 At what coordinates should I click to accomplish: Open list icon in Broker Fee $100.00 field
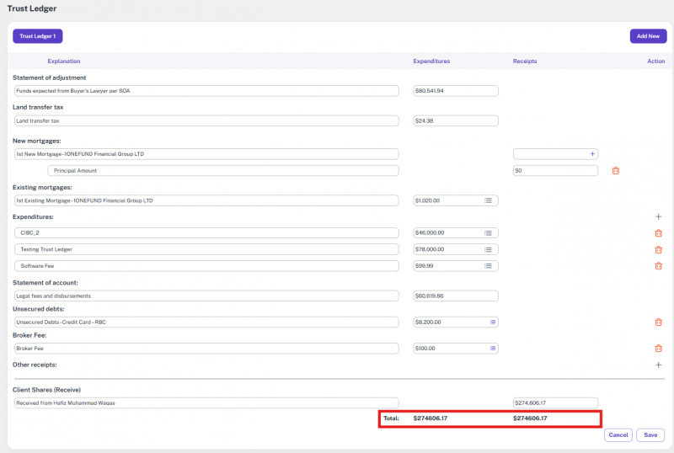(493, 348)
